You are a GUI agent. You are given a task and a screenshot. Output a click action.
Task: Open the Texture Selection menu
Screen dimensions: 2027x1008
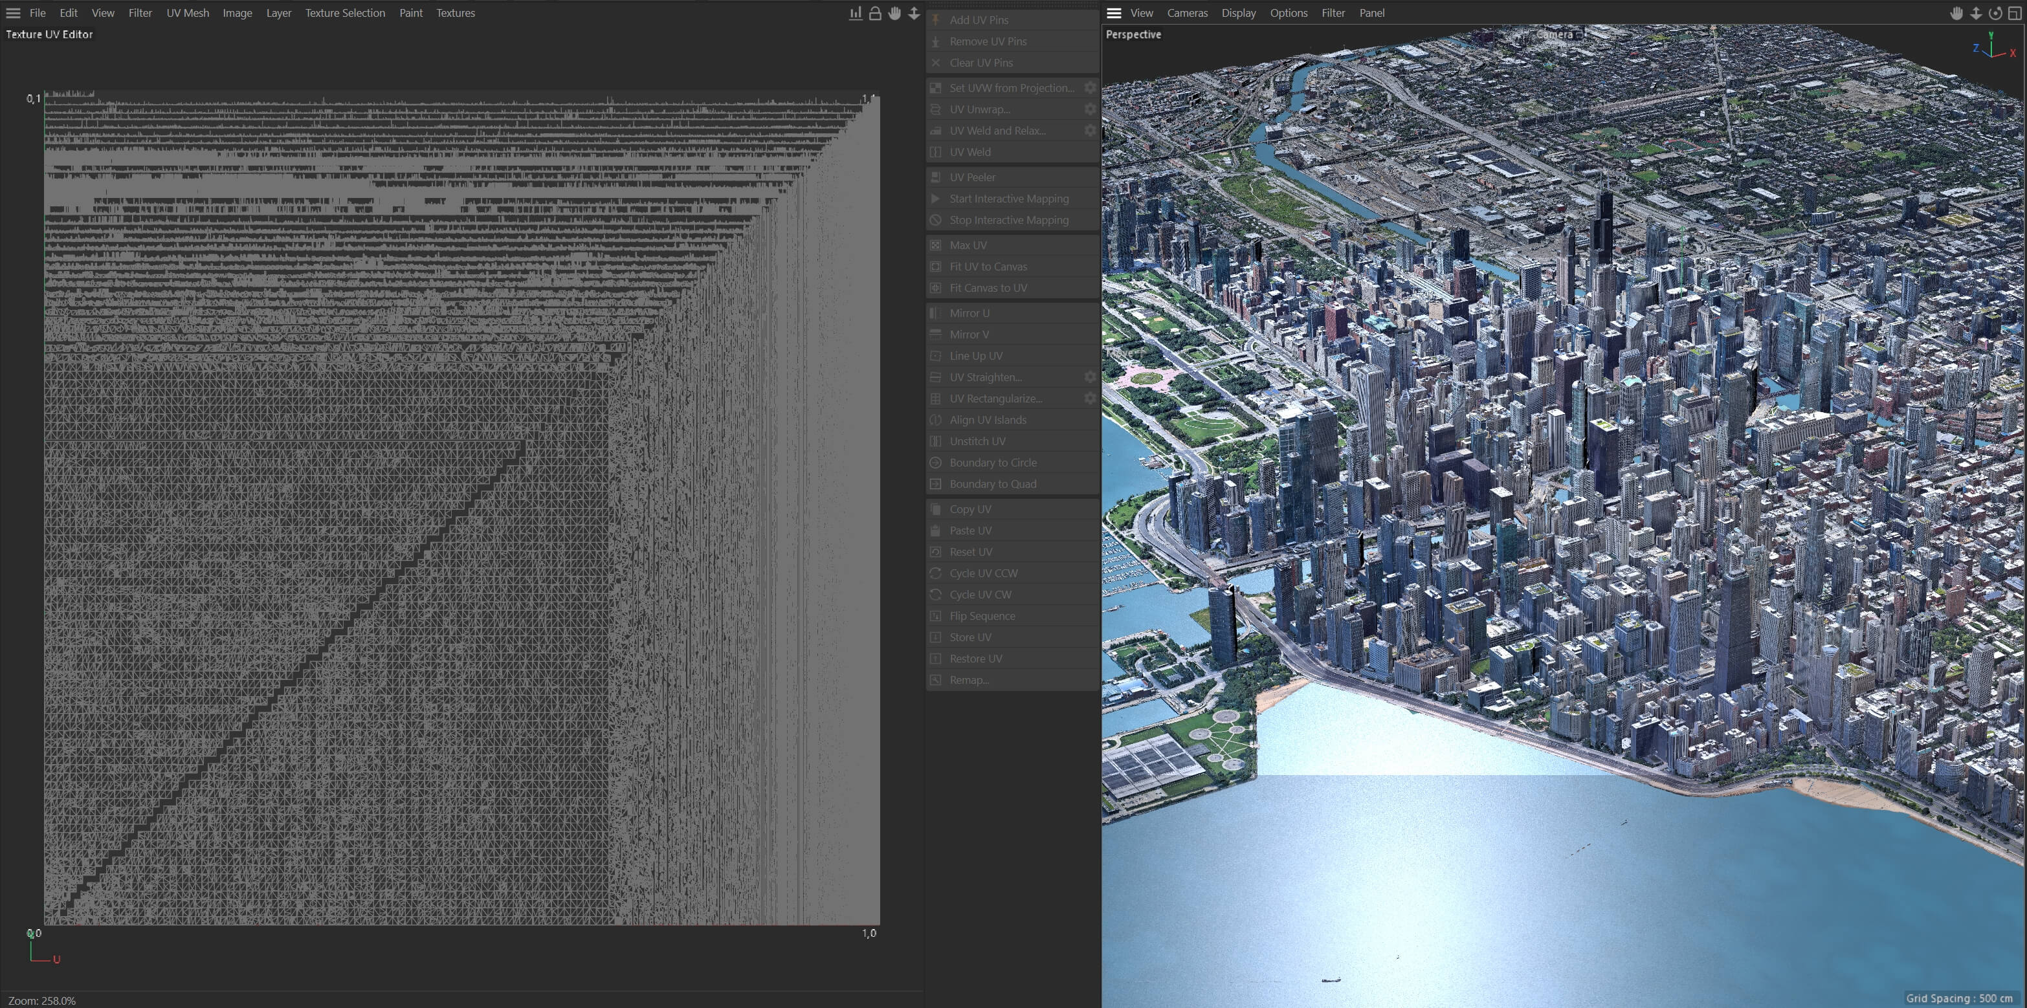[346, 14]
